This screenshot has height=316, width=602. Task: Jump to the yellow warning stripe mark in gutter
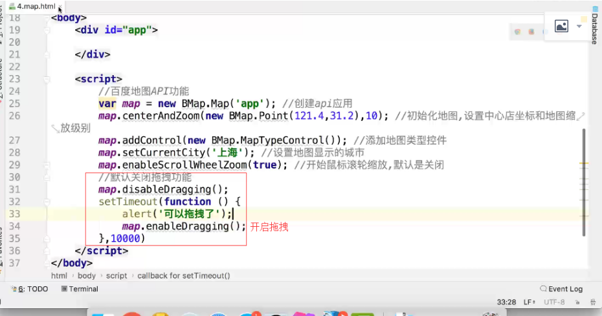[x=584, y=163]
